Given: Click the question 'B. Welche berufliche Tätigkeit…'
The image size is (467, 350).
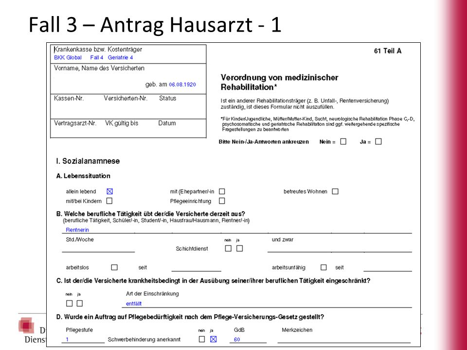Looking at the screenshot, I should 151,214.
